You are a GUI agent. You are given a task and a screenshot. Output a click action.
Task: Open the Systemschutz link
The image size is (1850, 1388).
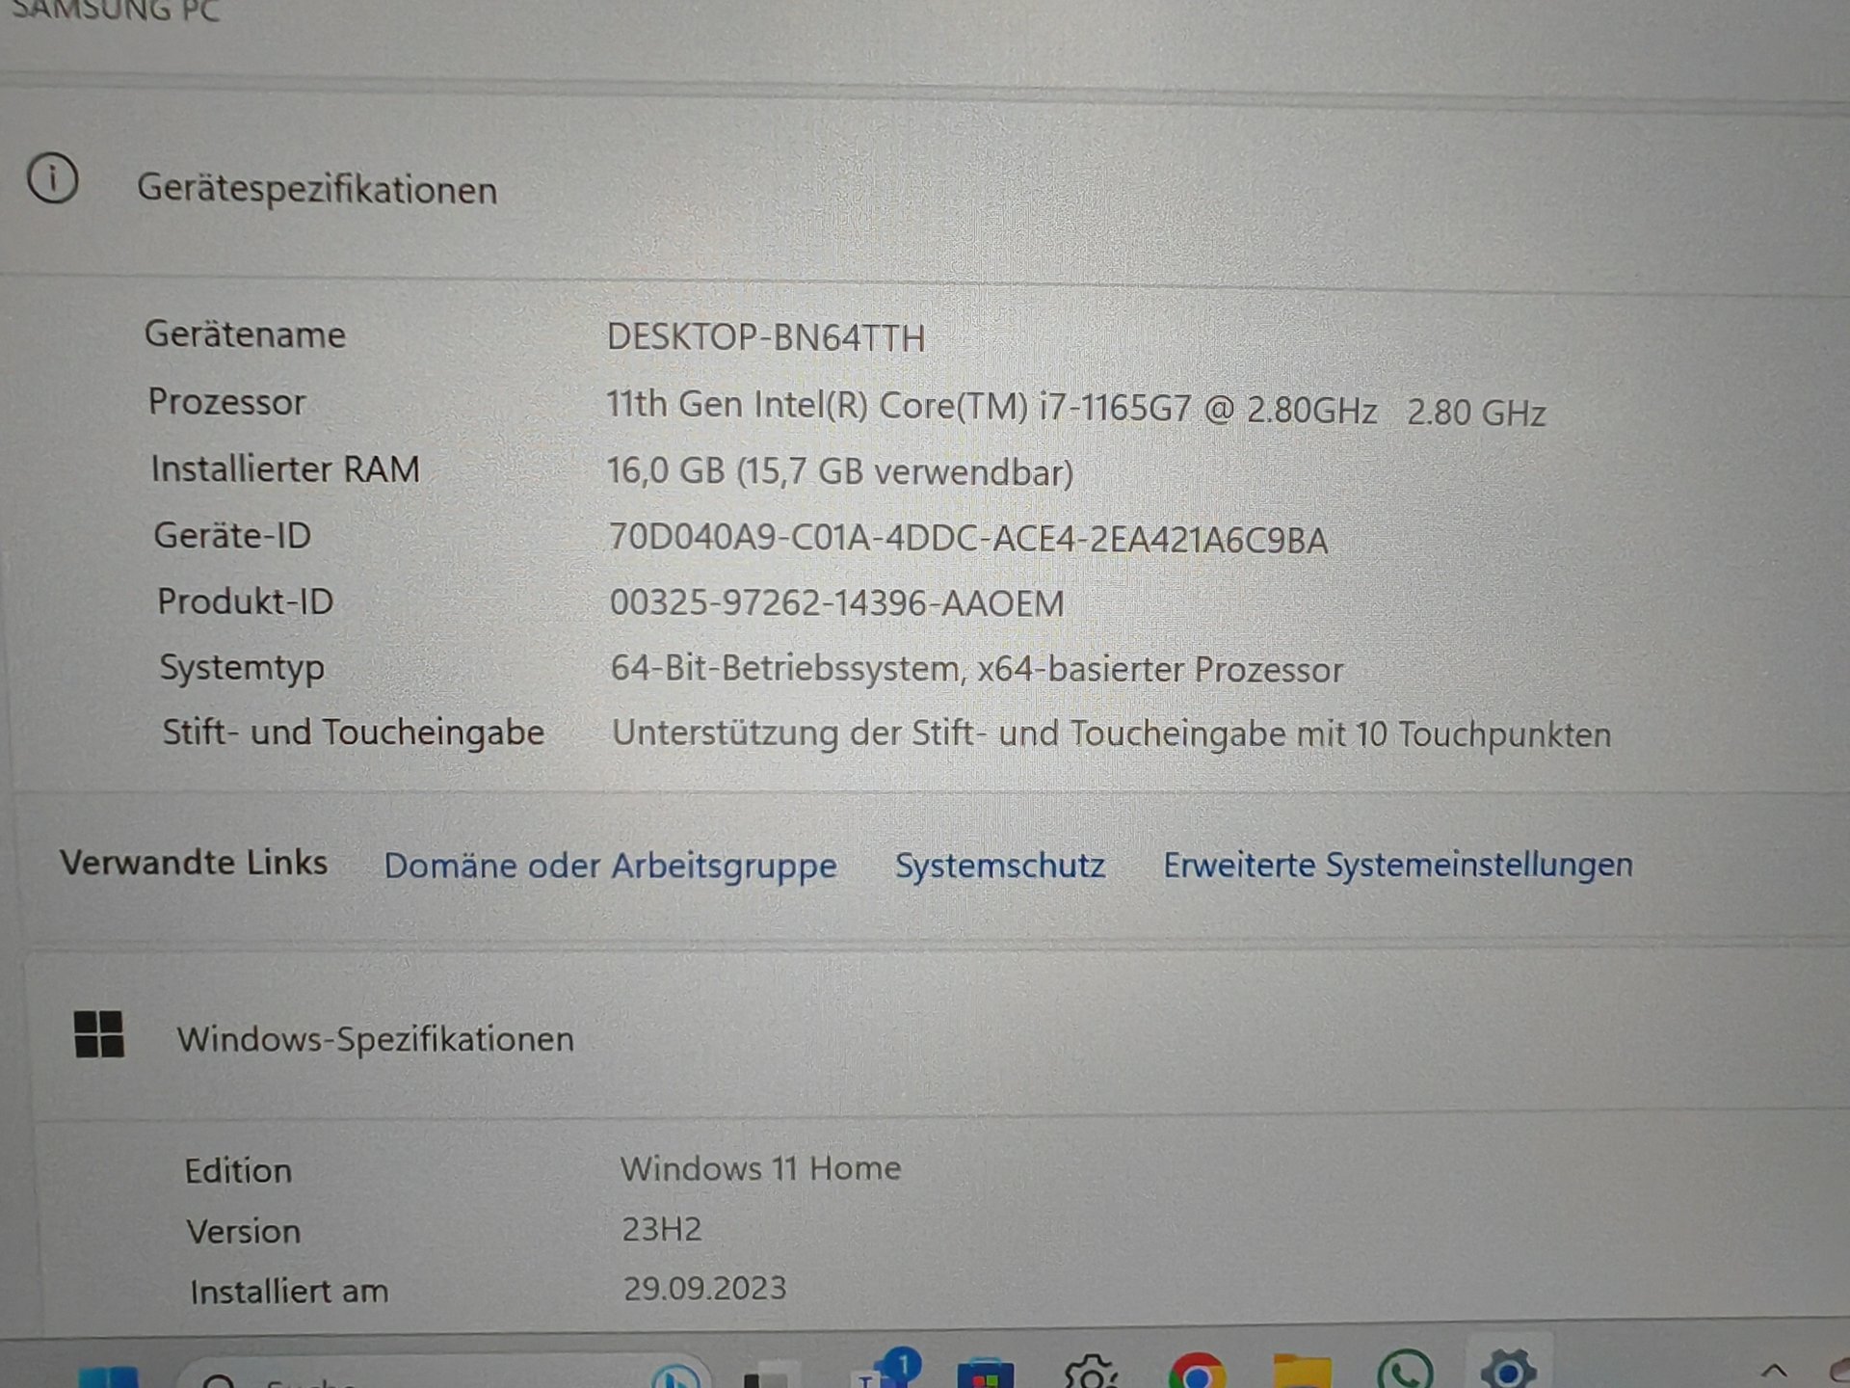click(1000, 866)
